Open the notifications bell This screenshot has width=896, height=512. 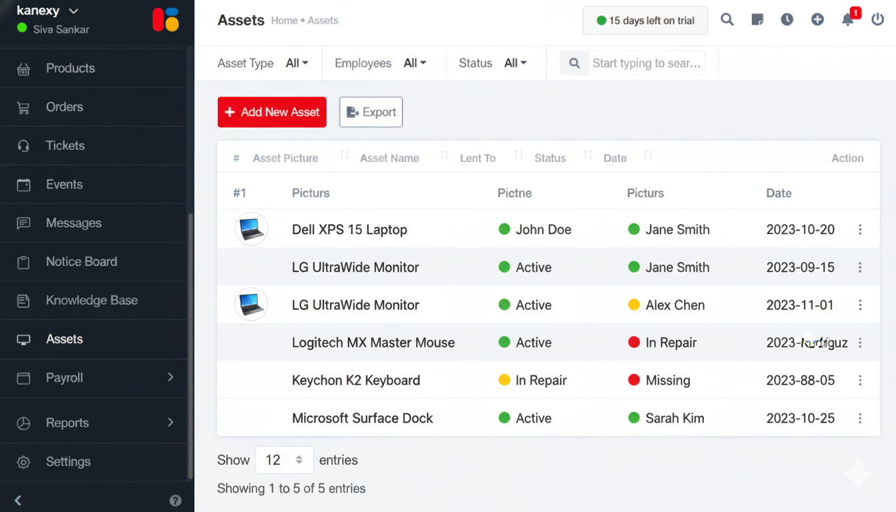[x=847, y=20]
